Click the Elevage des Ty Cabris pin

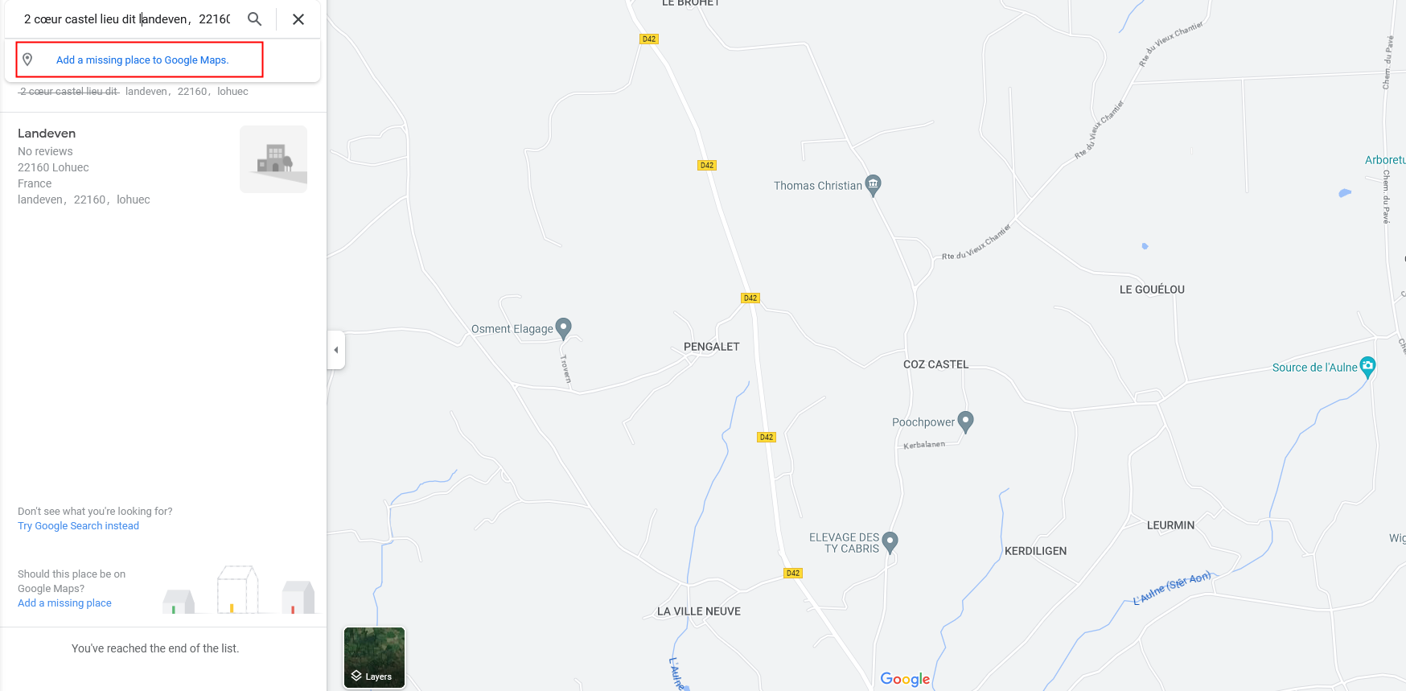coord(890,542)
